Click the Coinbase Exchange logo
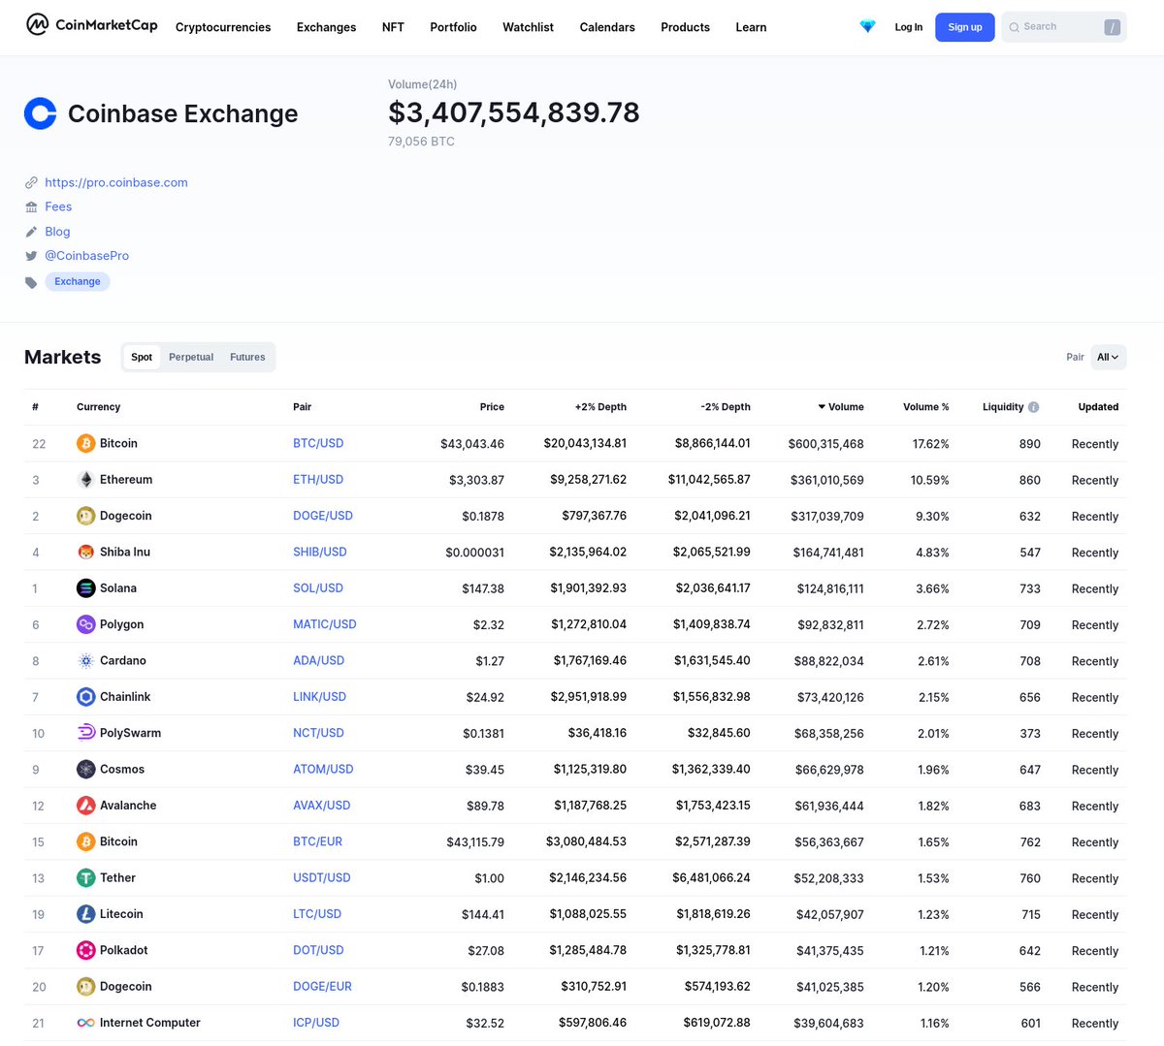 click(x=40, y=113)
